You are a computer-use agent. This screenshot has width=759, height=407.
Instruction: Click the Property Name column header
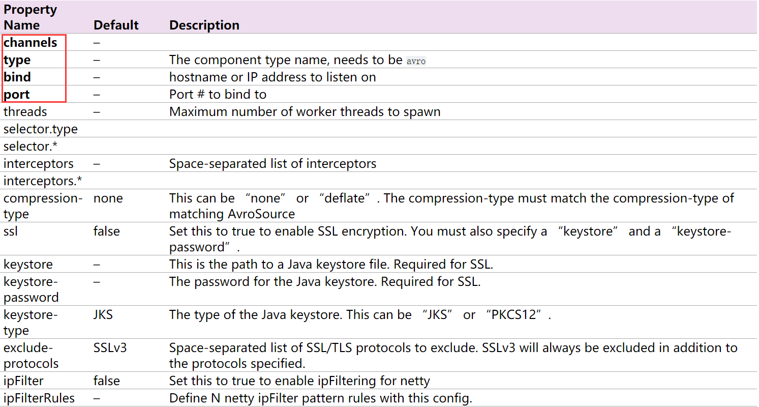click(30, 17)
